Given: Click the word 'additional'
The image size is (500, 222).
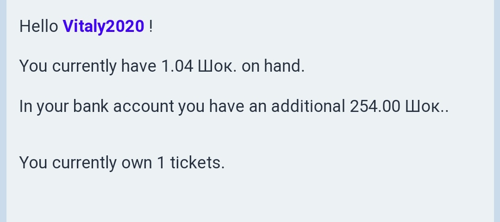Looking at the screenshot, I should (x=308, y=106).
